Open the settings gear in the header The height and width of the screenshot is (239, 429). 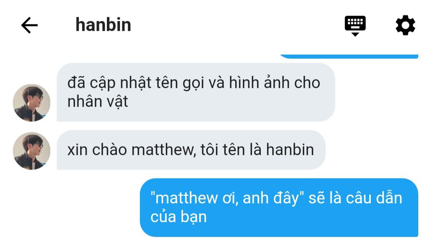(x=405, y=25)
